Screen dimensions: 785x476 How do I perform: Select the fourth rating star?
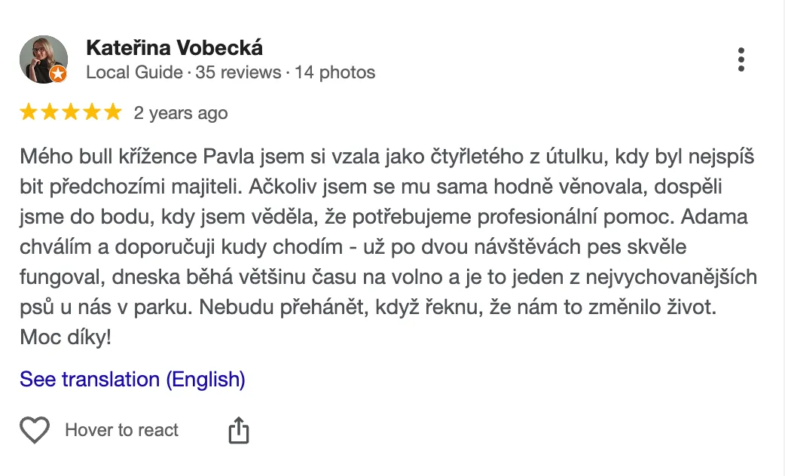pyautogui.click(x=92, y=113)
